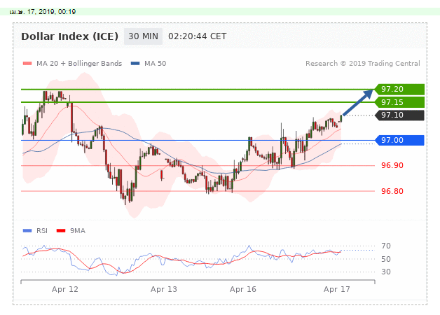Viewport: 440px width, 315px height.
Task: Click the 97.15 green resistance price tag
Action: 399,102
